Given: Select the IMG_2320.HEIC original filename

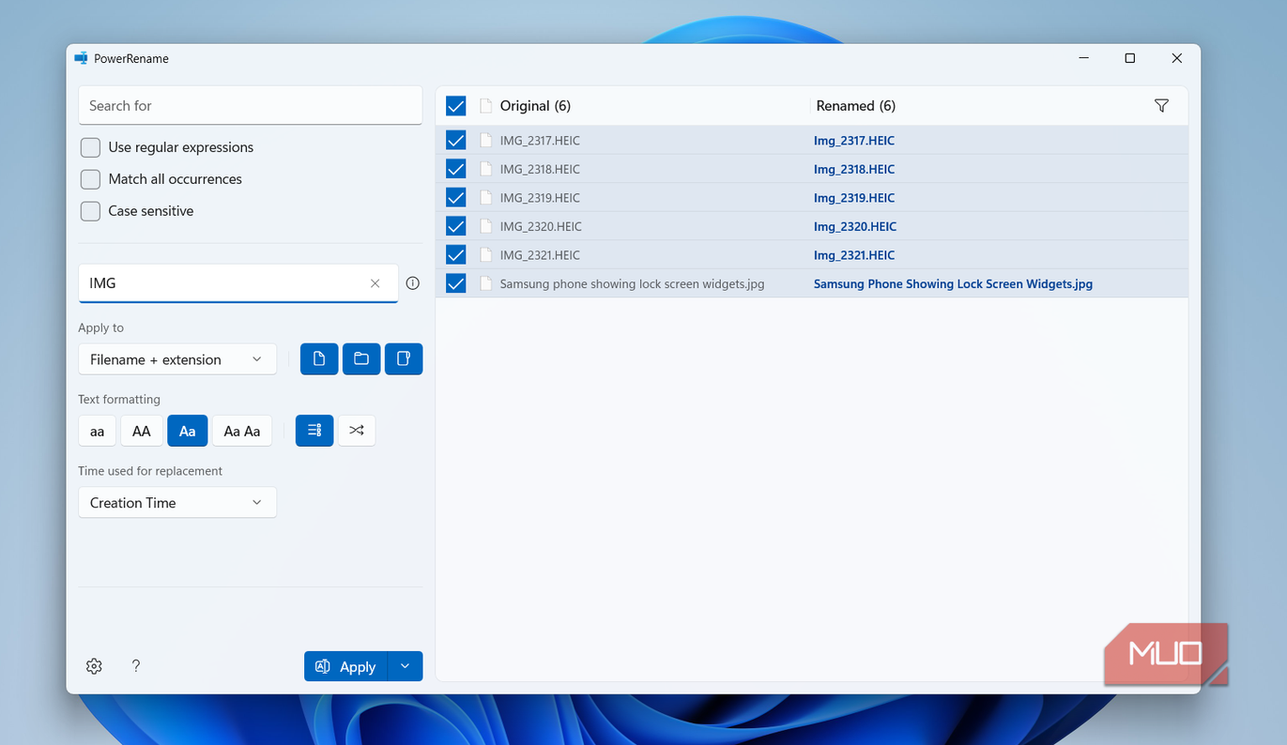Looking at the screenshot, I should tap(541, 227).
